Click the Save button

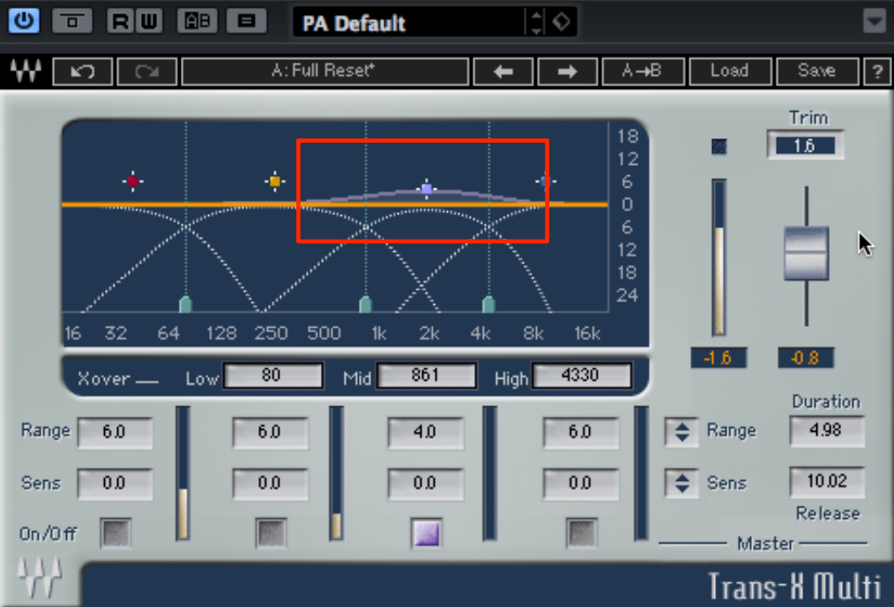point(817,71)
